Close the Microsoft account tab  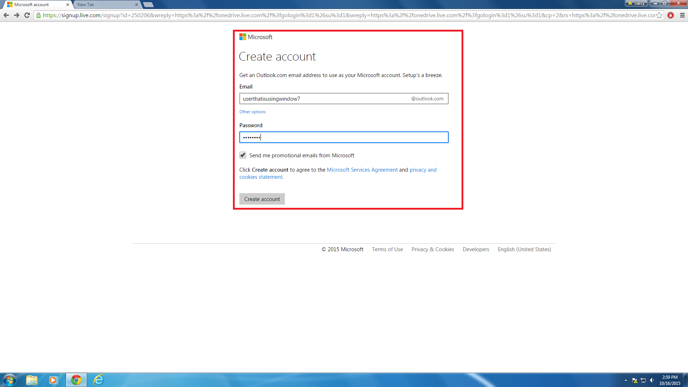pyautogui.click(x=67, y=5)
